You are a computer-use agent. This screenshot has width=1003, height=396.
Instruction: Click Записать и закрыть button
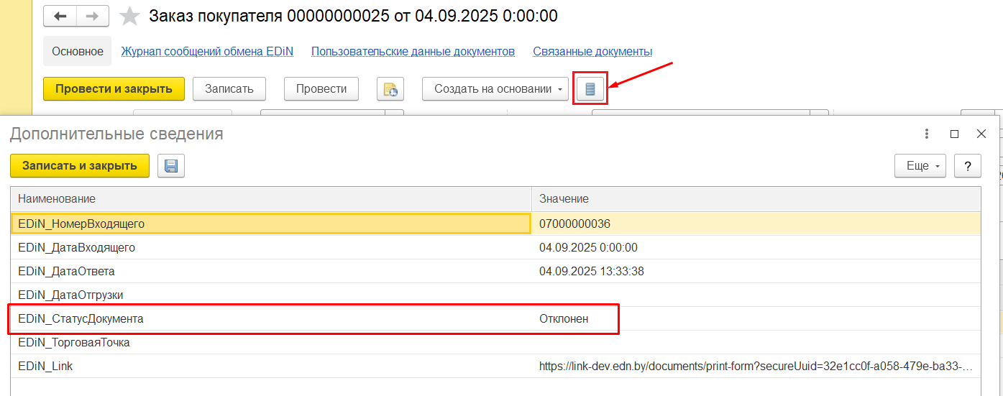pyautogui.click(x=80, y=166)
